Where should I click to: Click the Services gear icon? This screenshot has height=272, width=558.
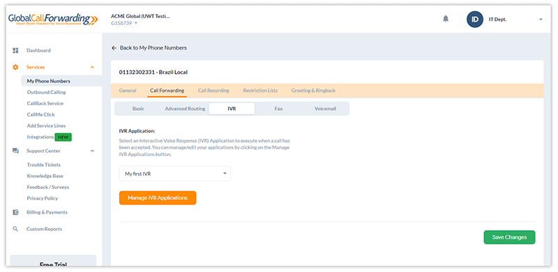[x=15, y=67]
